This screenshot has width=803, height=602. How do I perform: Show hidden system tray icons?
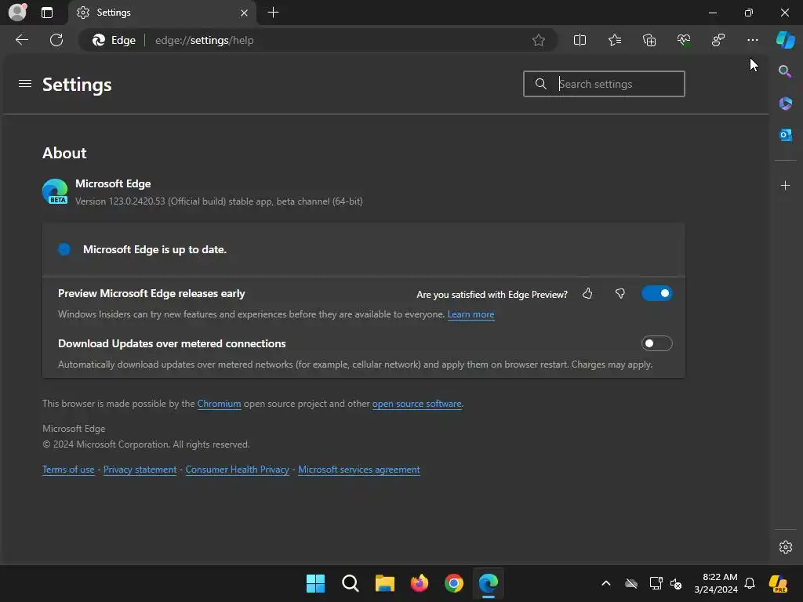(x=606, y=583)
